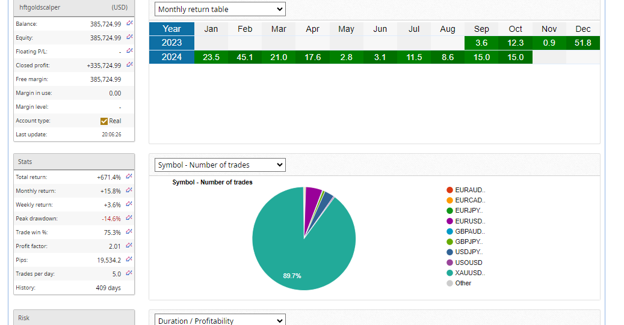Open the chart icon beside Equity

tap(129, 37)
